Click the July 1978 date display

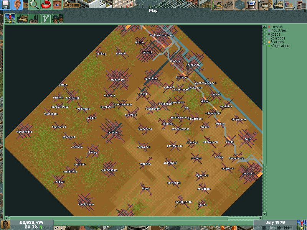pos(275,223)
